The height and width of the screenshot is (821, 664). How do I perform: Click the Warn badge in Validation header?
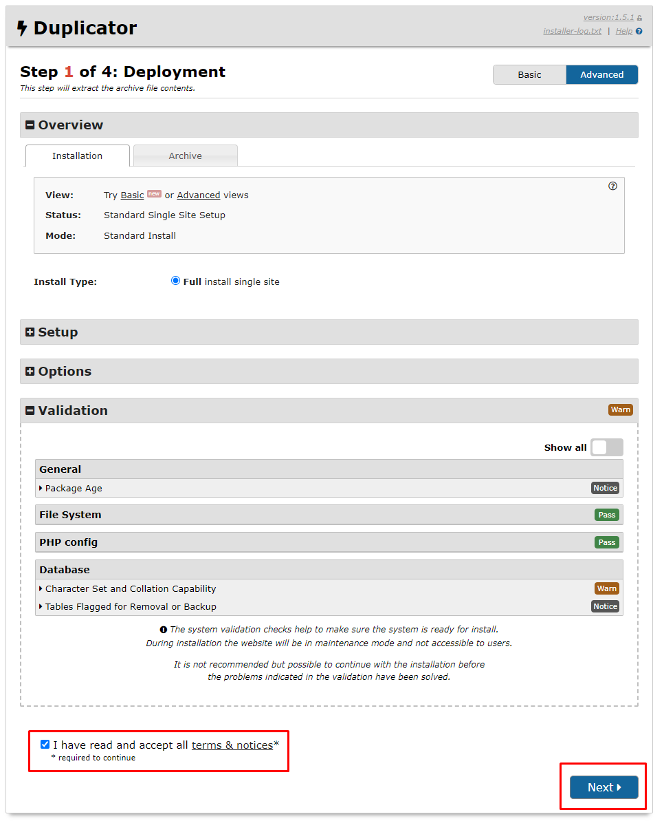click(621, 410)
